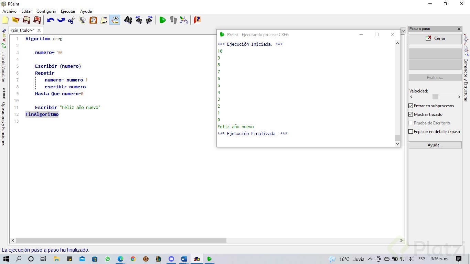Viewport: 470px width, 264px height.
Task: Click the editor horizontal scrollbar right arrow
Action: (x=401, y=241)
